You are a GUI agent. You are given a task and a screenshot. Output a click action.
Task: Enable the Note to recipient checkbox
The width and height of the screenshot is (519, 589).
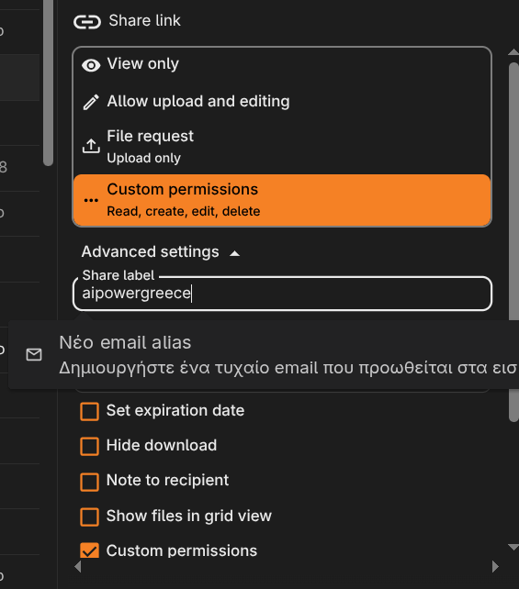click(x=89, y=482)
